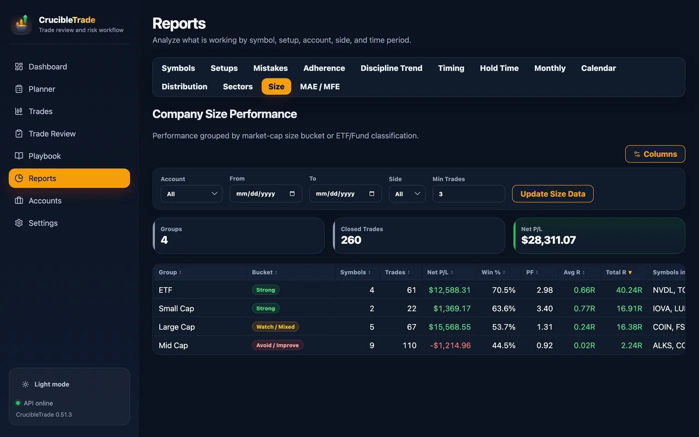699x437 pixels.
Task: Open Trades page from sidebar
Action: click(69, 111)
